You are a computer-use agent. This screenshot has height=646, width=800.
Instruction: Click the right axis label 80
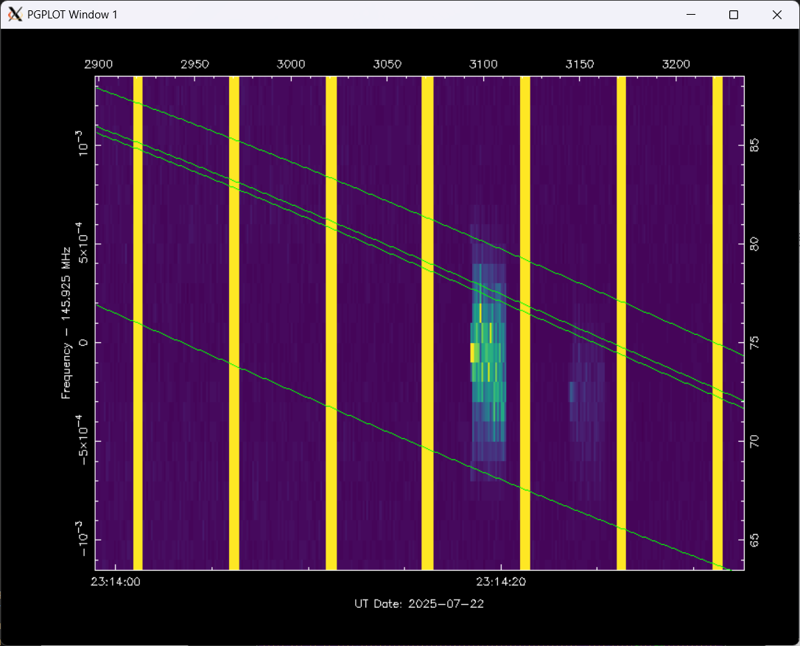(x=754, y=243)
